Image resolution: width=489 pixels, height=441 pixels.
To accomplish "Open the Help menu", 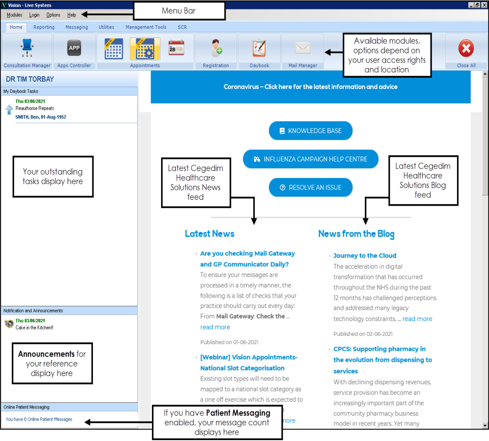I will click(71, 14).
